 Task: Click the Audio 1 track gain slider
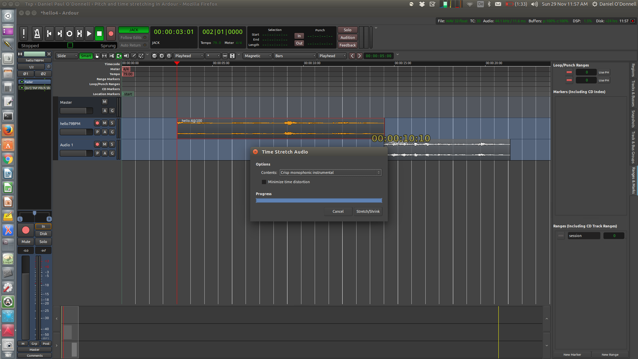click(76, 153)
